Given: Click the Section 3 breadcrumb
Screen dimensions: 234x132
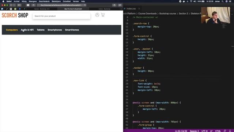Looking at the screenshot, I should [x=183, y=14].
